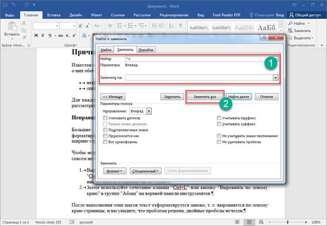
Task: Enable 'Подстановочные знаки' checkbox
Action: pyautogui.click(x=105, y=130)
